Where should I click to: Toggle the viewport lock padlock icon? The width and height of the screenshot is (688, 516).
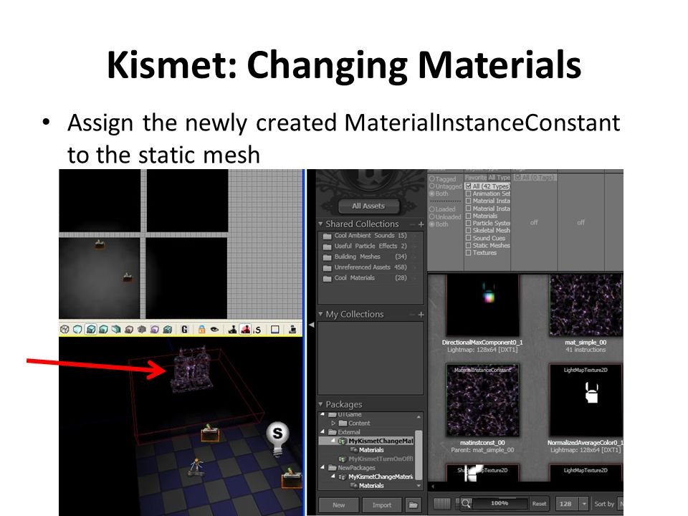(201, 329)
